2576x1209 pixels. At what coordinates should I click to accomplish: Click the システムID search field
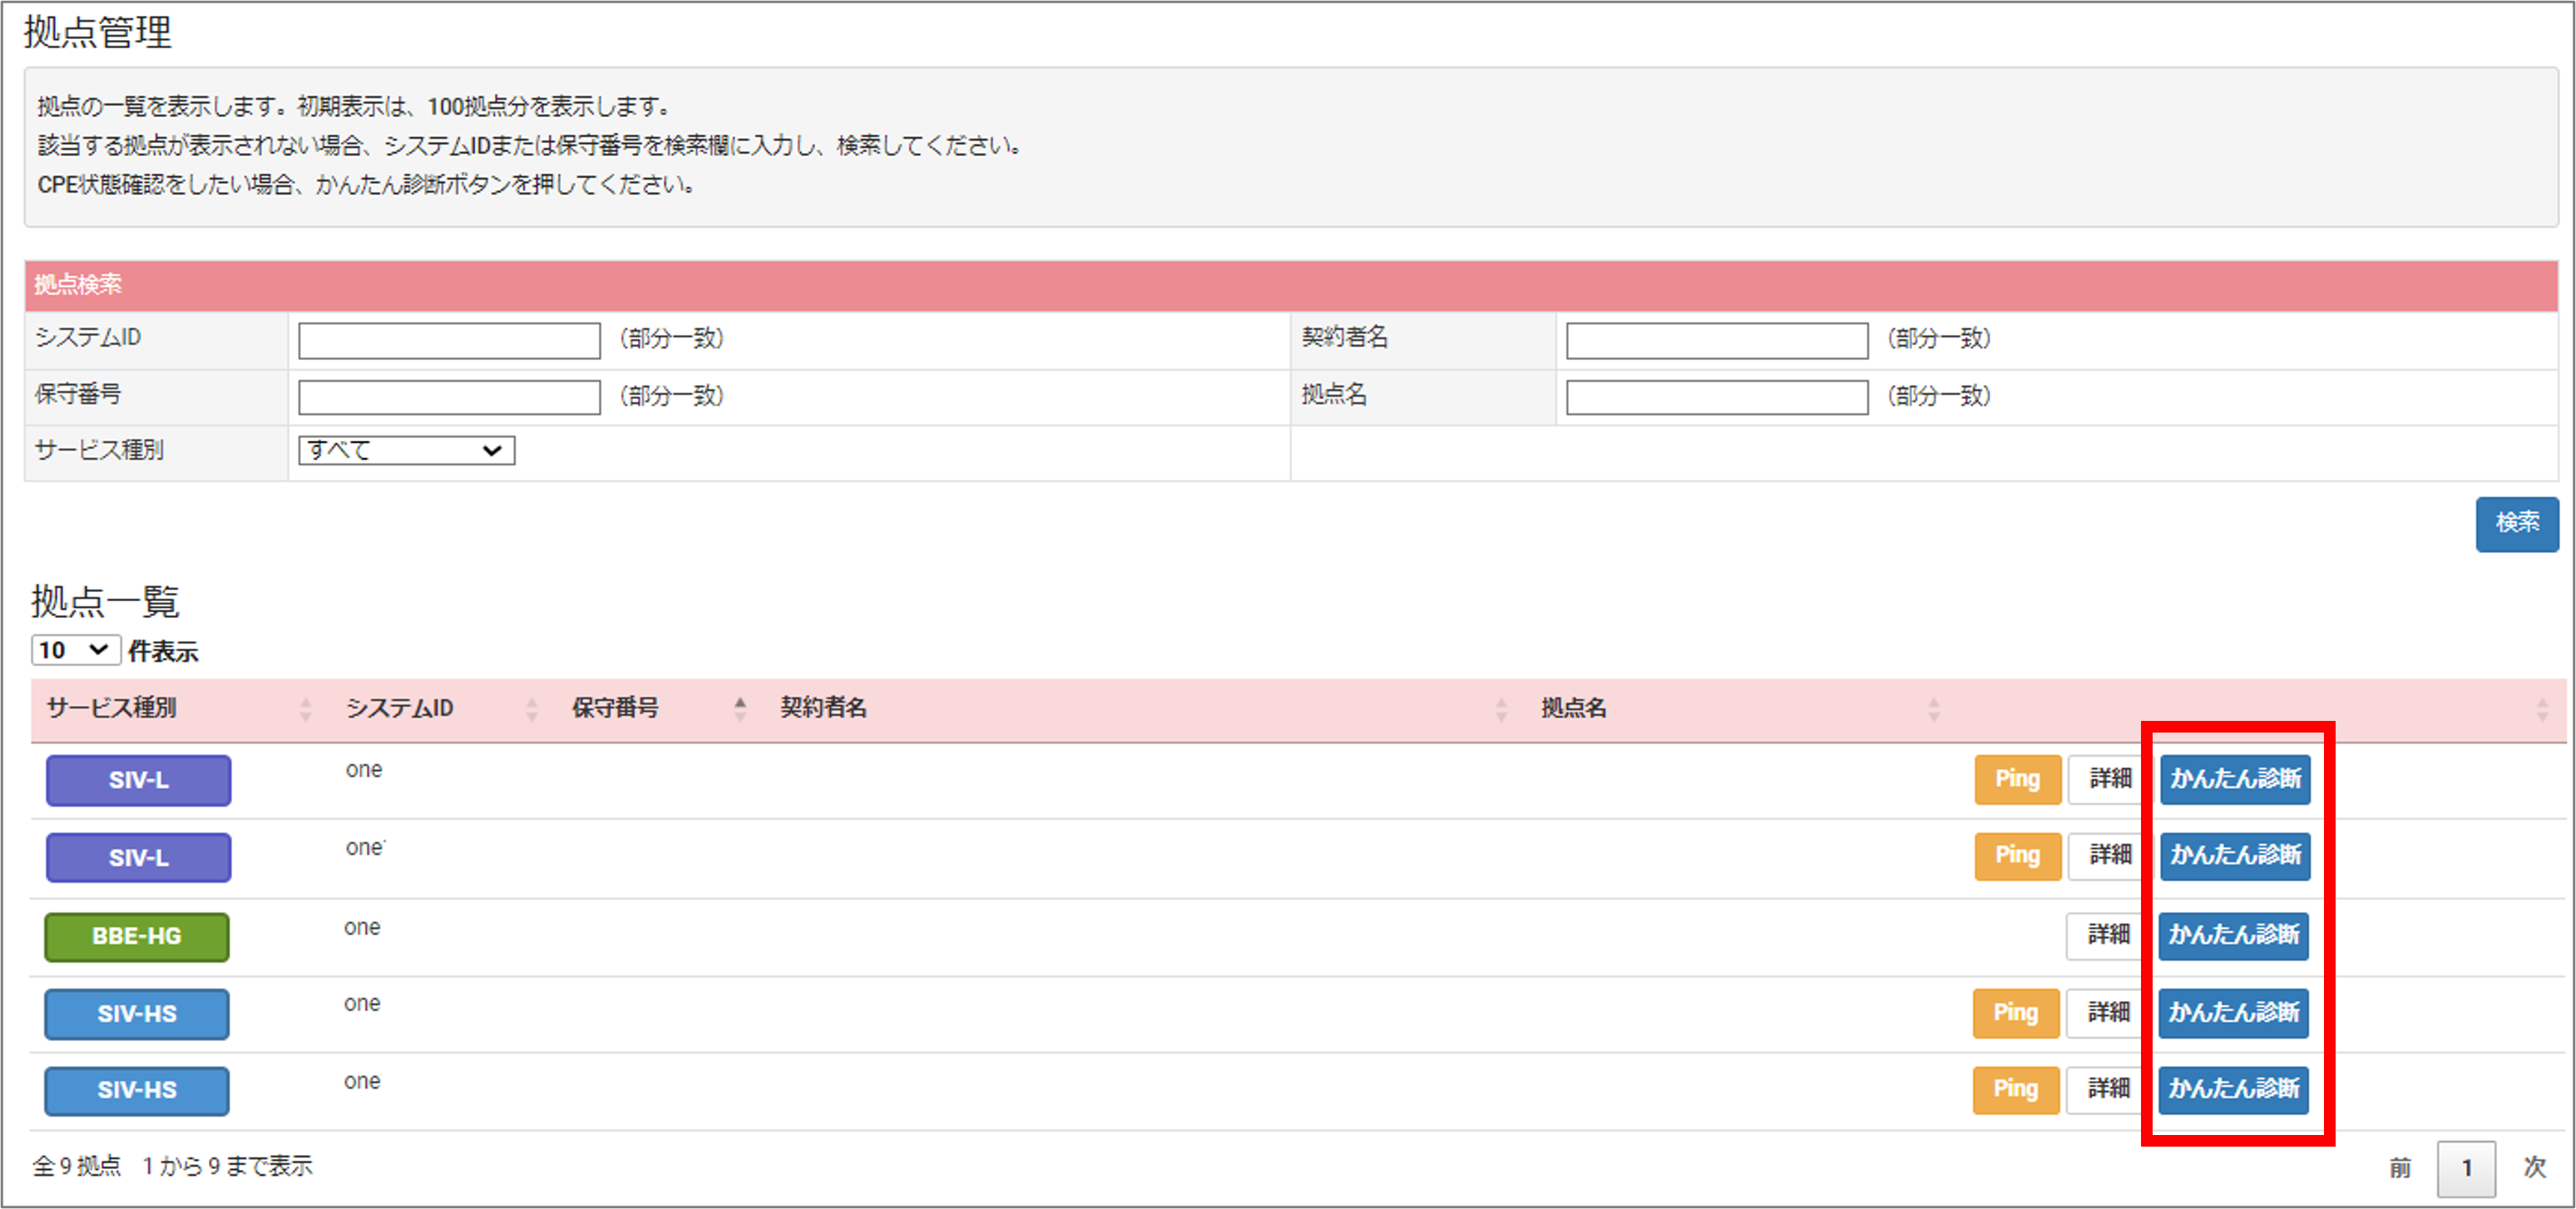tap(449, 340)
